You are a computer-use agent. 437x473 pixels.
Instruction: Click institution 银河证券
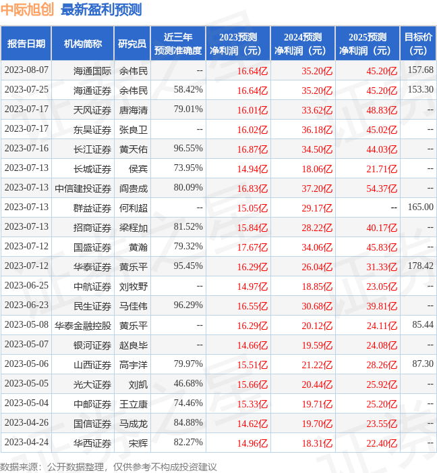tap(92, 346)
